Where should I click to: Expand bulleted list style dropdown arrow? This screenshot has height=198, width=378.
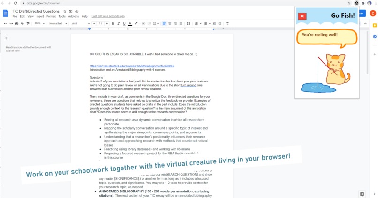click(210, 24)
